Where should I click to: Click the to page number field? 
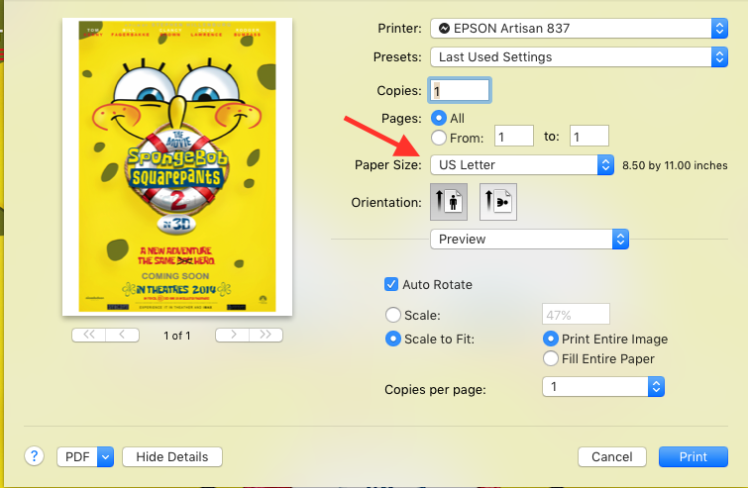[589, 137]
